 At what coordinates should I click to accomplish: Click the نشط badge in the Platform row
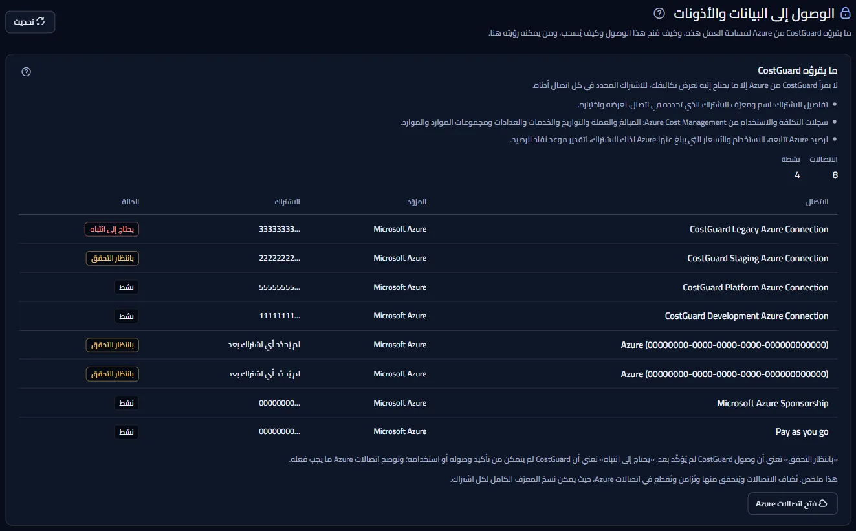click(127, 287)
